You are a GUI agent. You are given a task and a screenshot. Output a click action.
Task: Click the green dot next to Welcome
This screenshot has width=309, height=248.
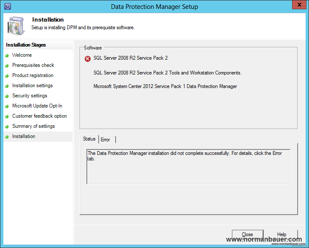(x=7, y=55)
